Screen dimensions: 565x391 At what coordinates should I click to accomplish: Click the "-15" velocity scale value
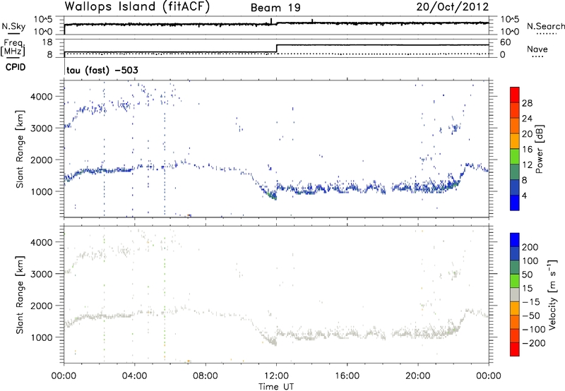[x=531, y=302]
